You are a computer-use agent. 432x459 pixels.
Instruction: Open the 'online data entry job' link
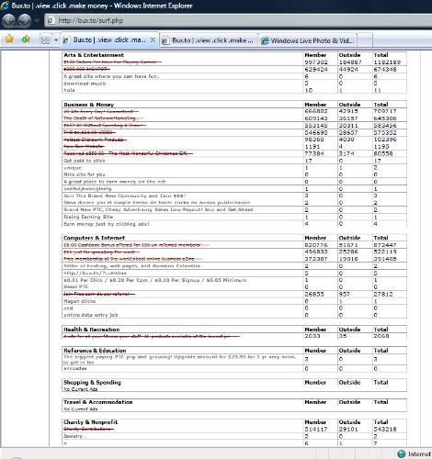pos(90,315)
